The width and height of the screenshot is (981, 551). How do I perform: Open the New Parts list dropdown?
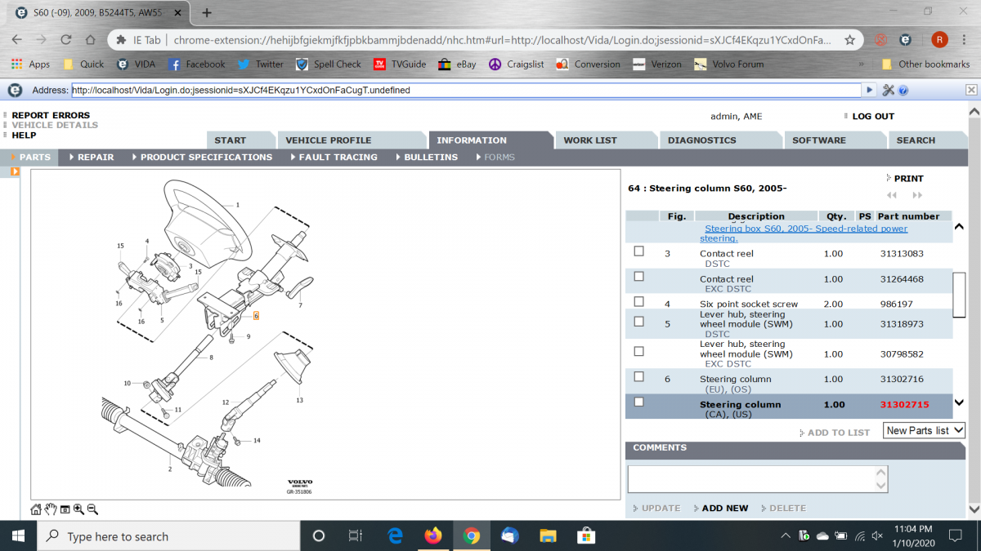924,430
